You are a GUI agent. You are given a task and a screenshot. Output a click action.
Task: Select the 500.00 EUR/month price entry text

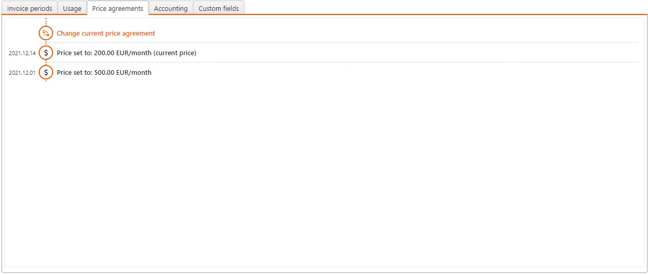pyautogui.click(x=104, y=73)
